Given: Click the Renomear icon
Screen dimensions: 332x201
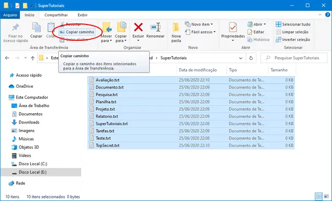Looking at the screenshot, I should 155,28.
